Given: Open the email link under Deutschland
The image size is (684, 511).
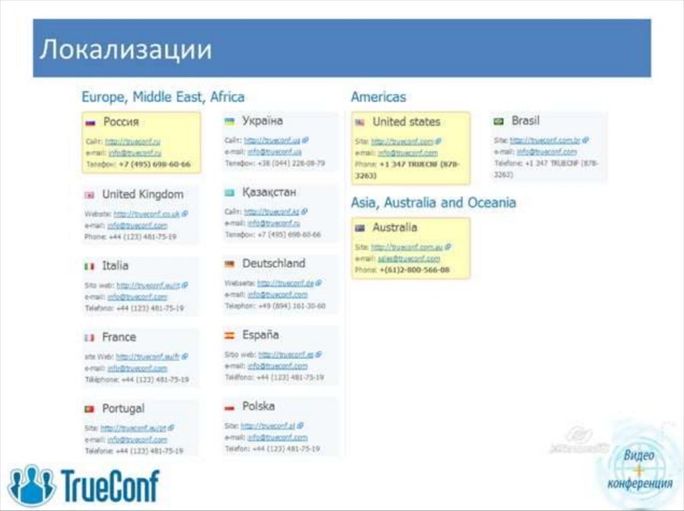Looking at the screenshot, I should pos(278,294).
